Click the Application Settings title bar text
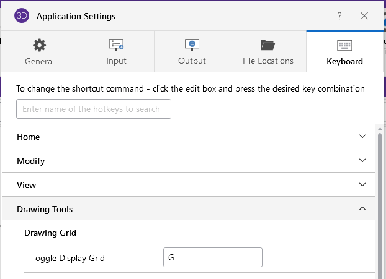 [76, 16]
